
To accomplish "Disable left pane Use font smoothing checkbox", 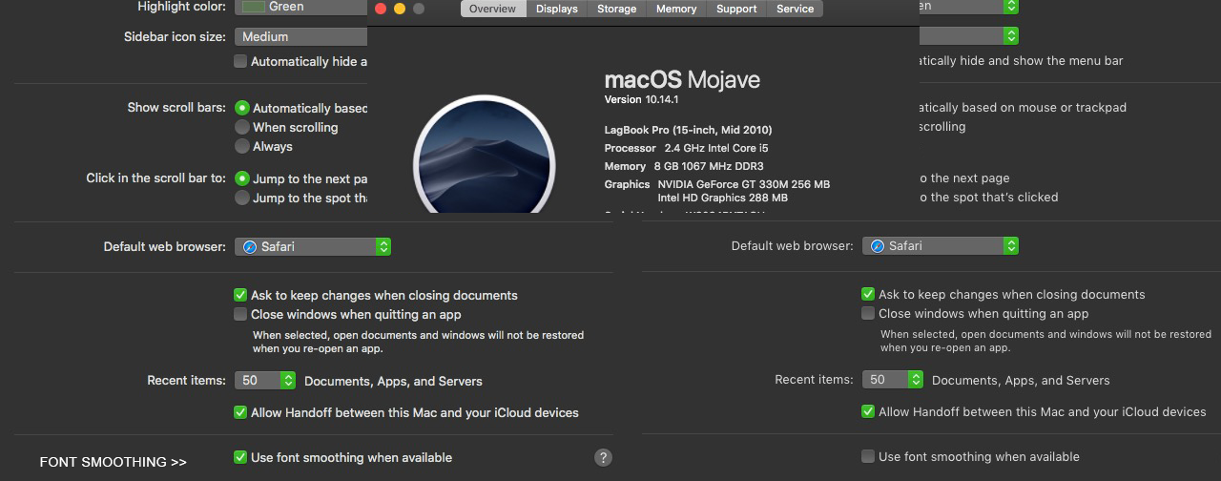I will click(x=240, y=457).
